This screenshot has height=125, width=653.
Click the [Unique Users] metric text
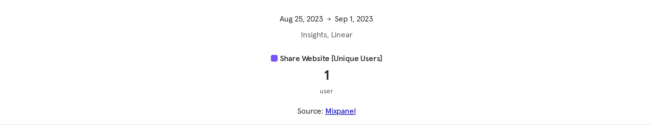click(357, 59)
